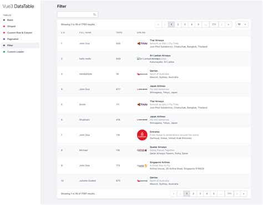Click 'Emirates' airline name text
263x205 pixels.
tap(155, 132)
